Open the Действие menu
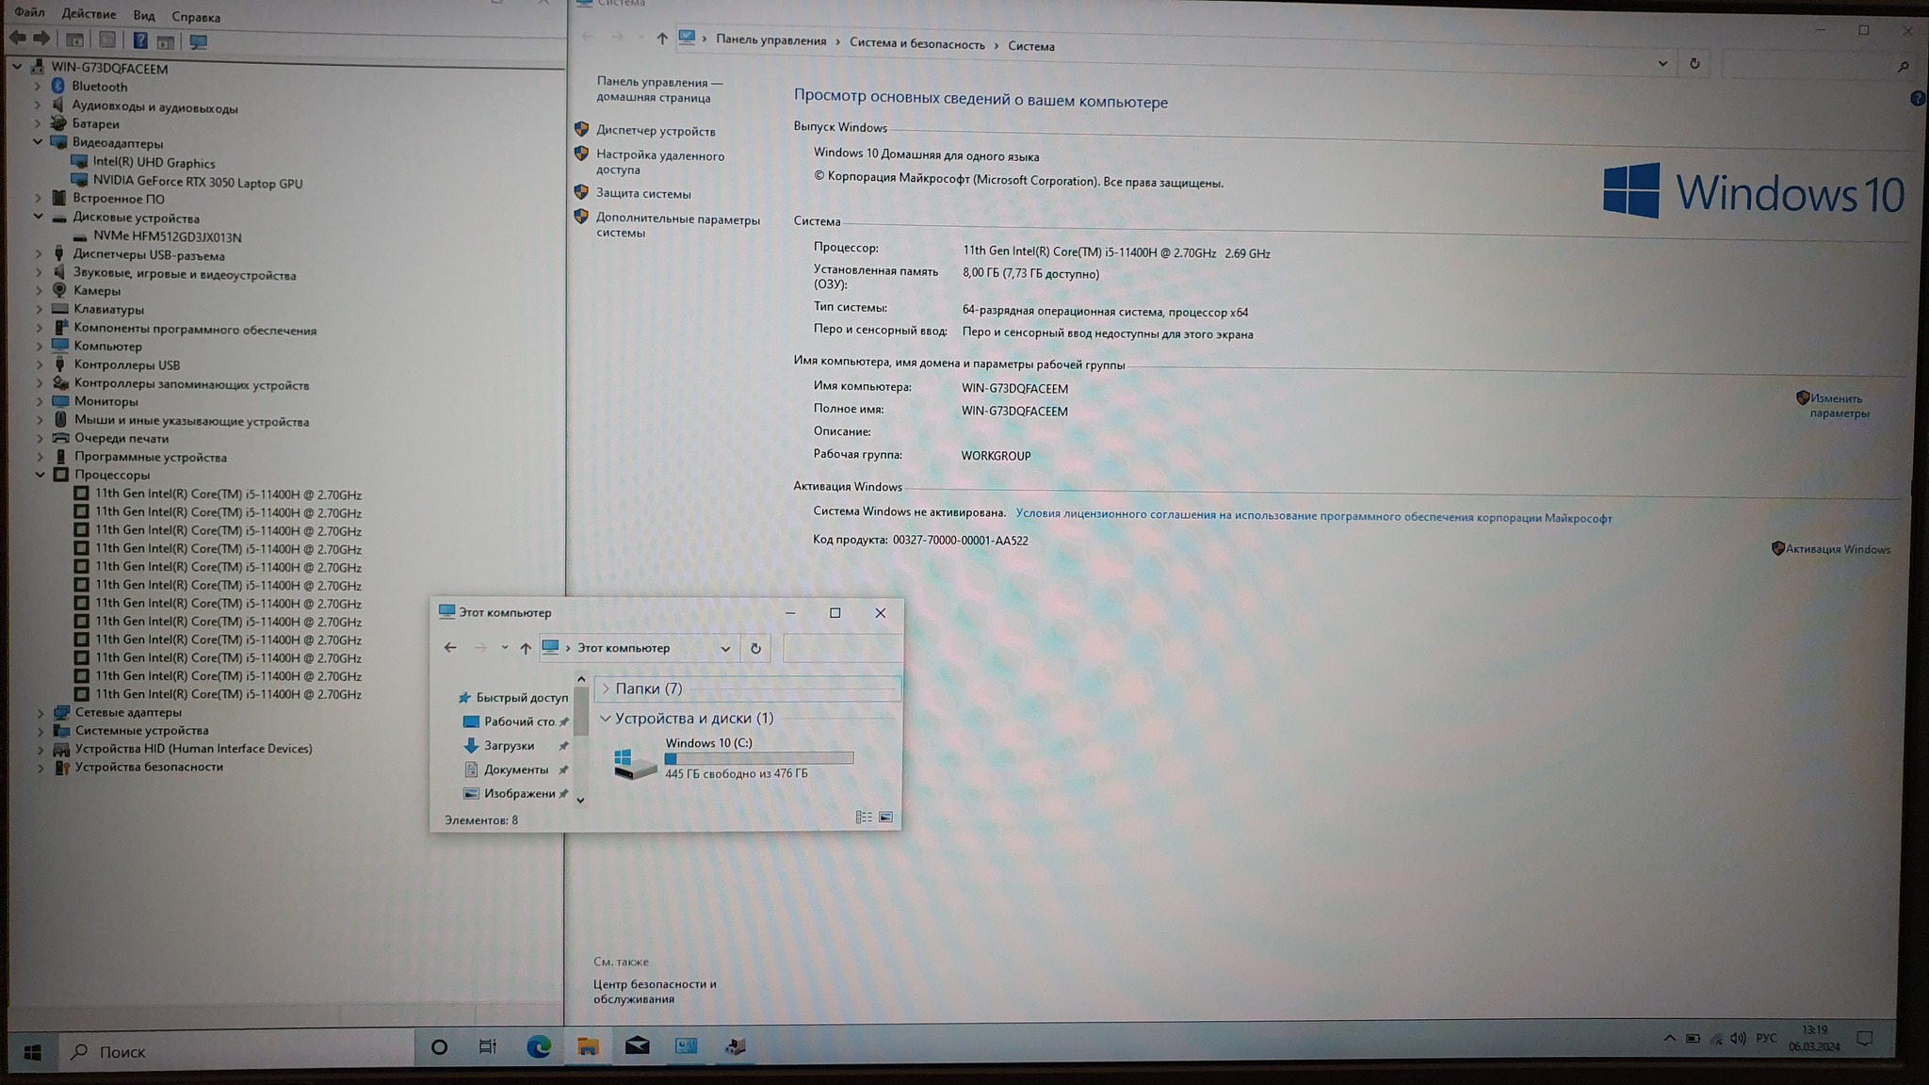 tap(89, 14)
